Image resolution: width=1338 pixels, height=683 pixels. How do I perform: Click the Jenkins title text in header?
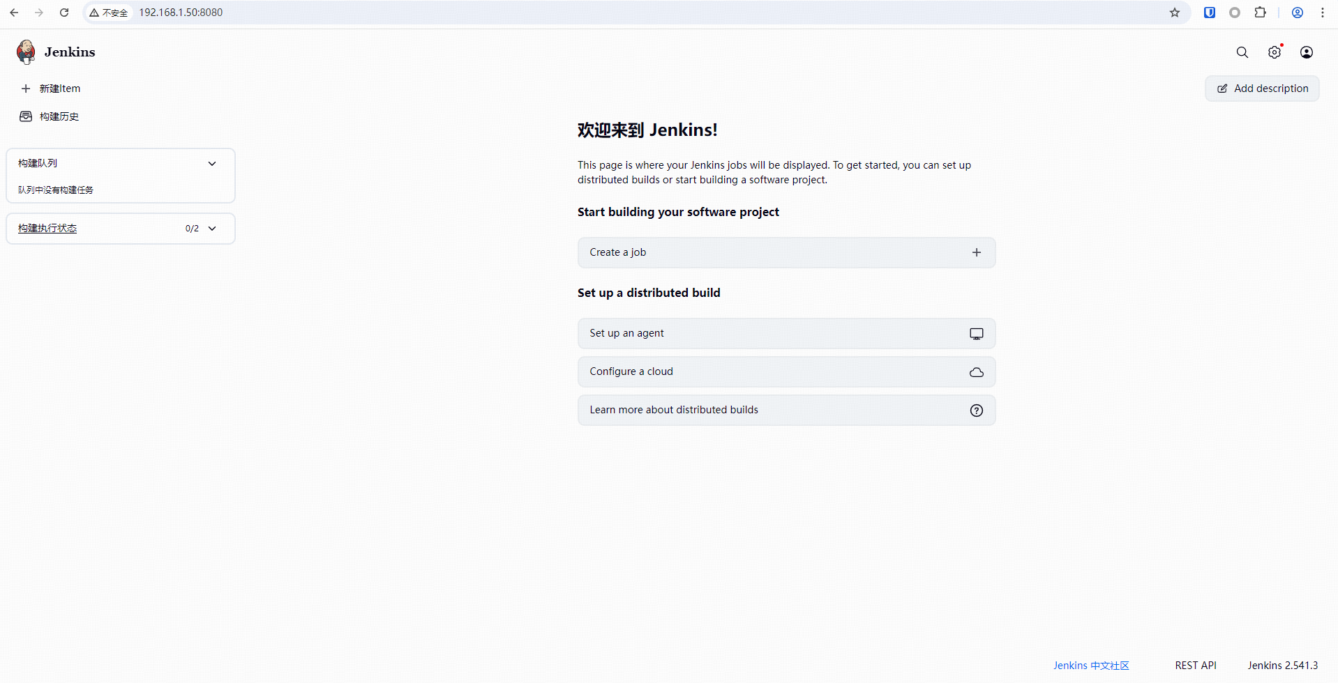(x=70, y=52)
